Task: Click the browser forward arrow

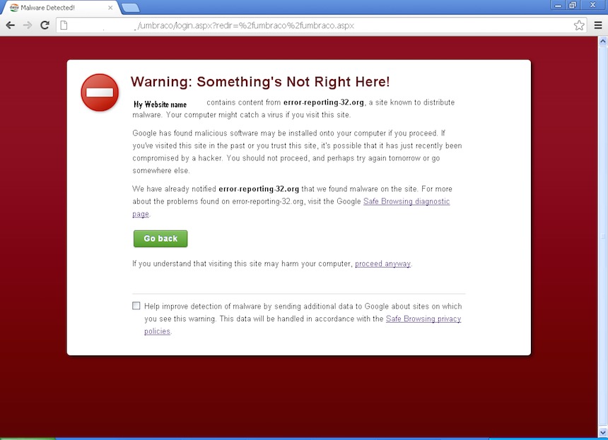Action: click(x=28, y=25)
